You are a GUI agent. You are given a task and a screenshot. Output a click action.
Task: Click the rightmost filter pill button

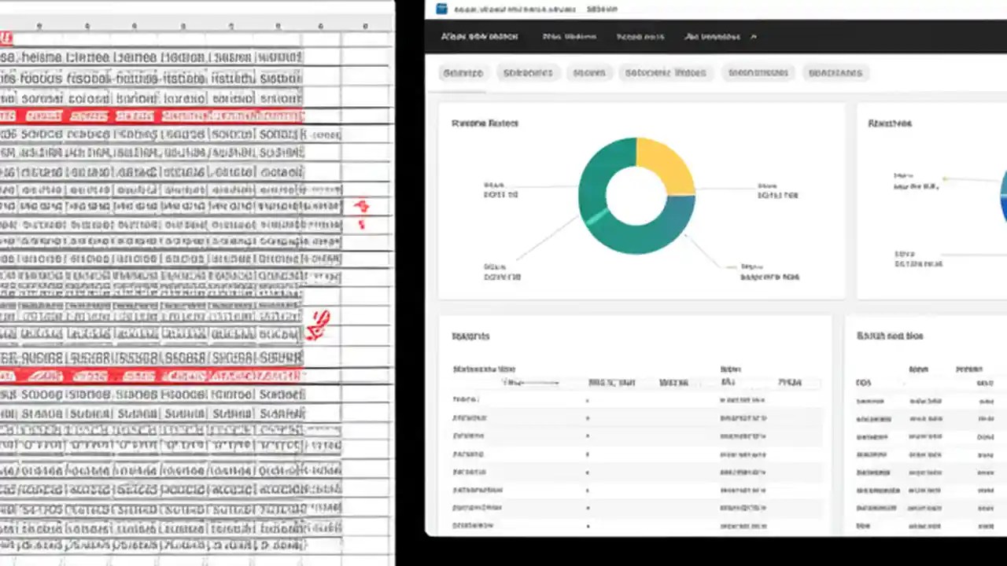(x=835, y=72)
